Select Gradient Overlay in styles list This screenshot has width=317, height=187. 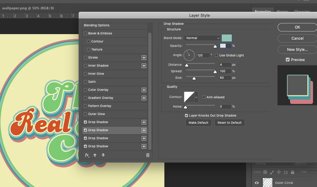coord(101,98)
